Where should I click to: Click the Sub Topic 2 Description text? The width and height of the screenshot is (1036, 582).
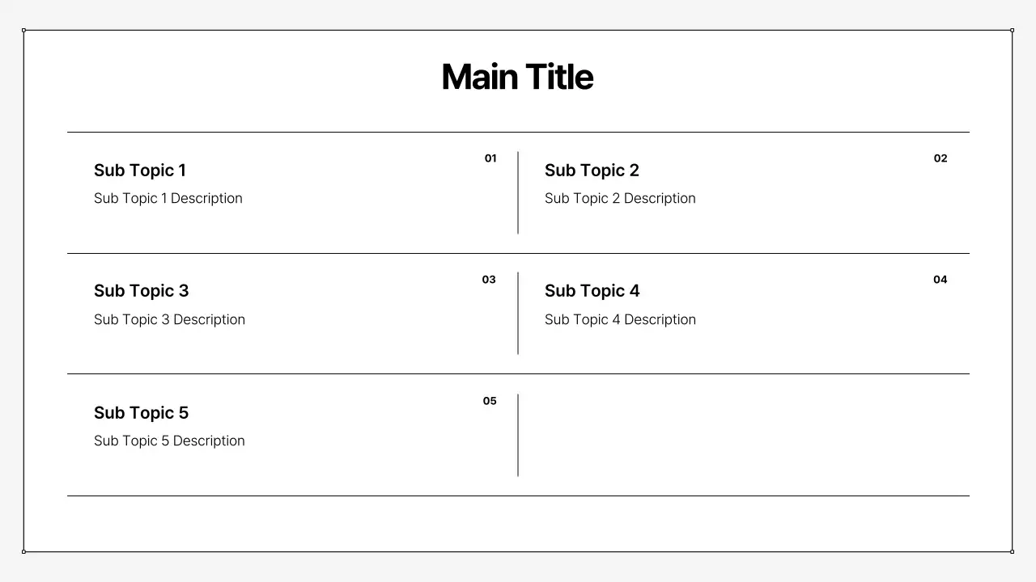coord(620,199)
